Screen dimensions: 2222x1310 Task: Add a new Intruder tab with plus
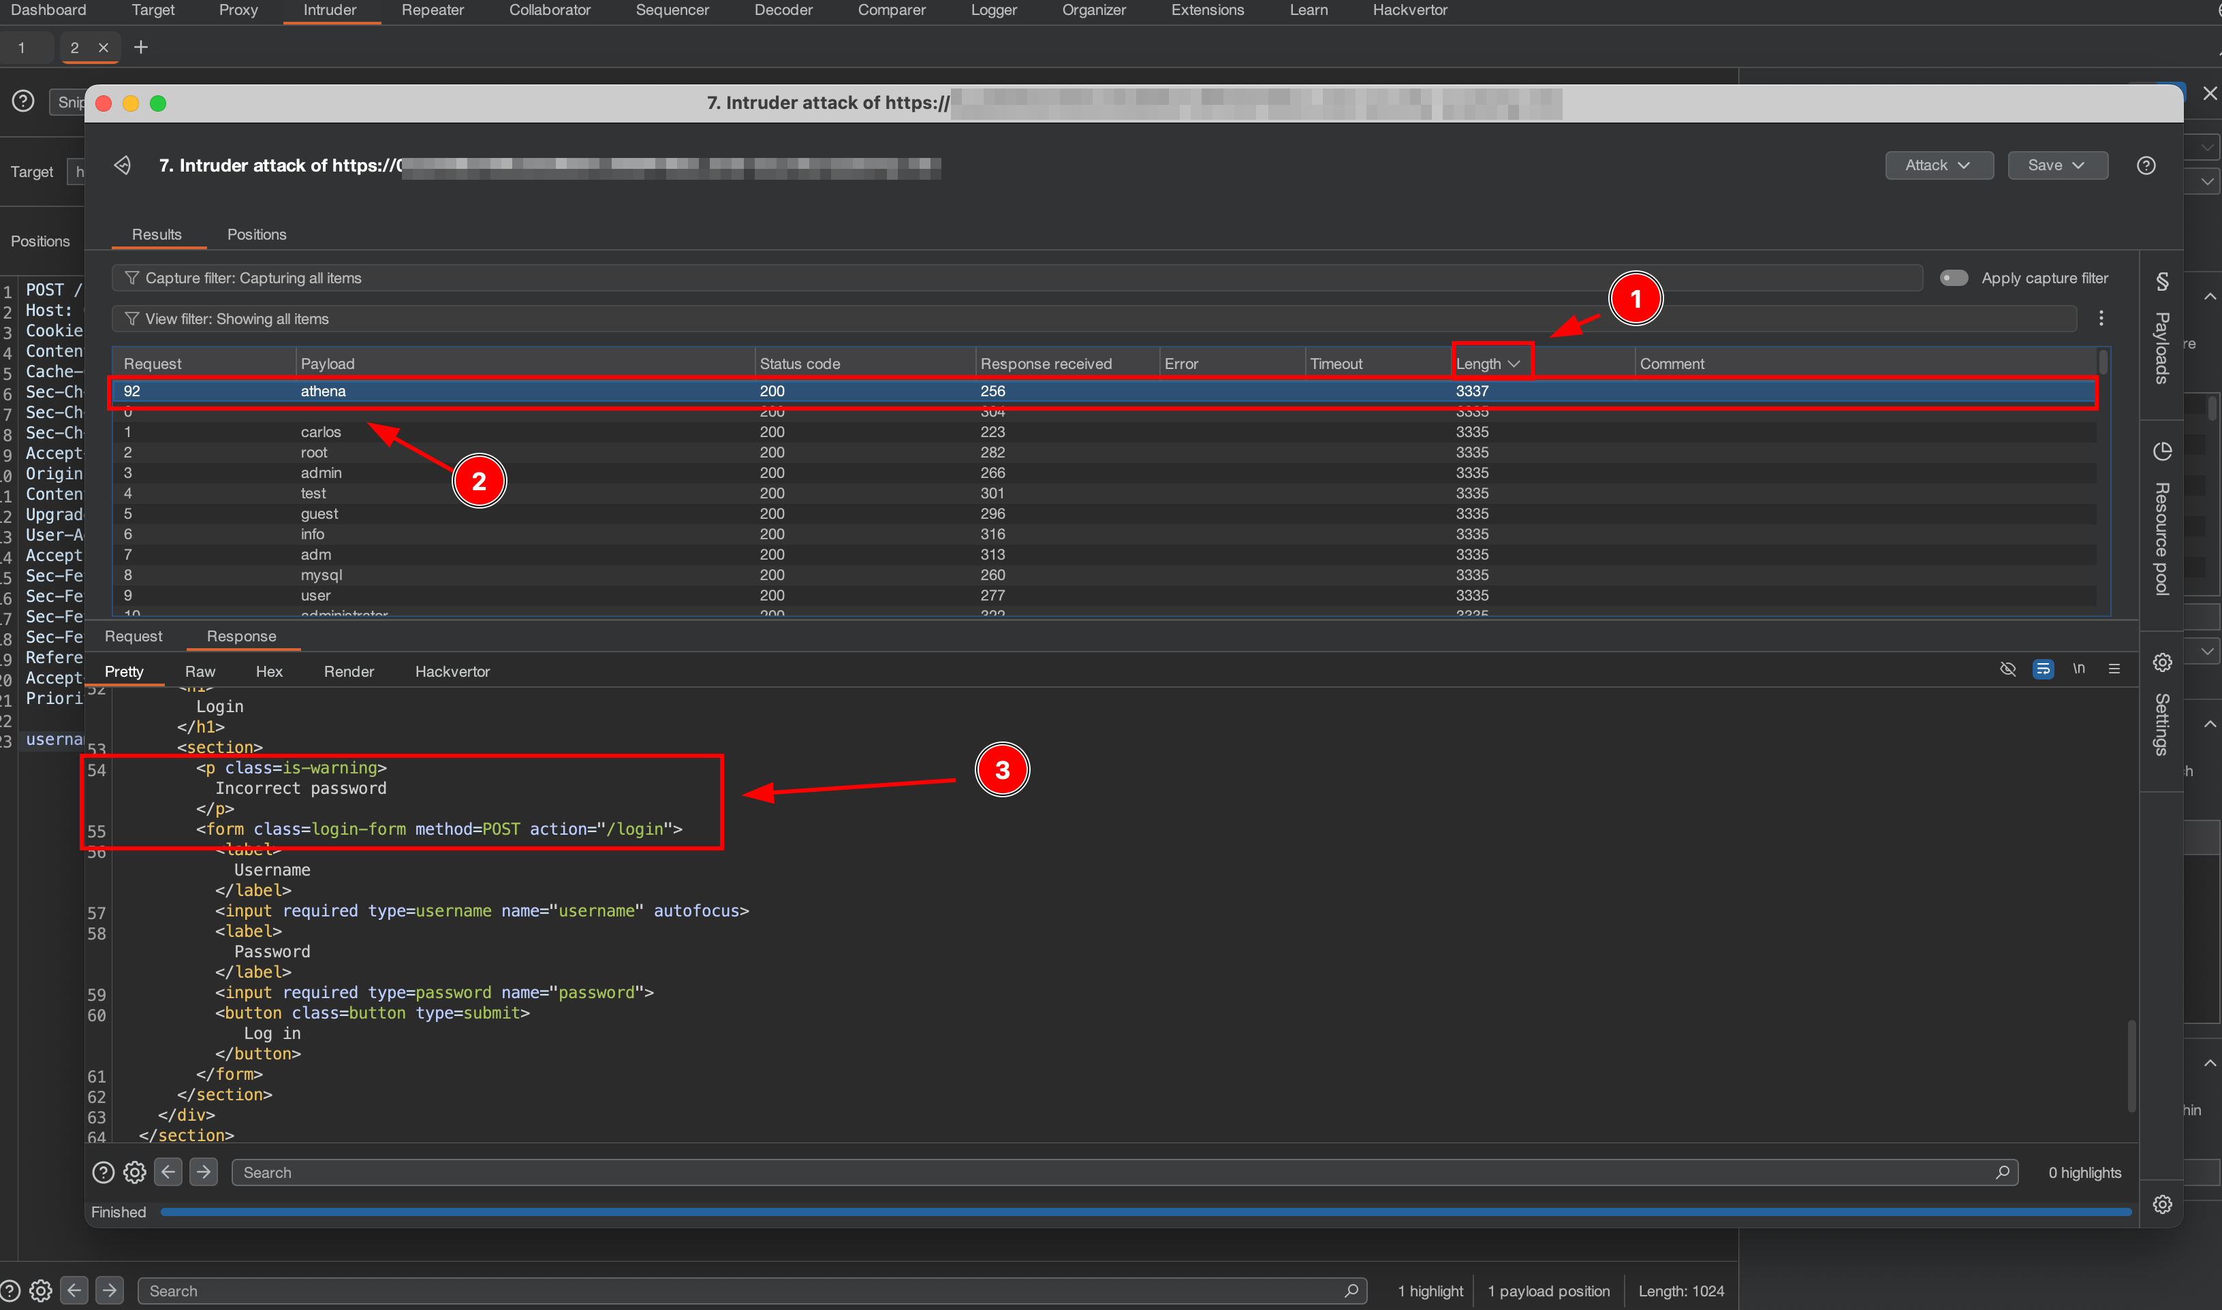click(140, 47)
